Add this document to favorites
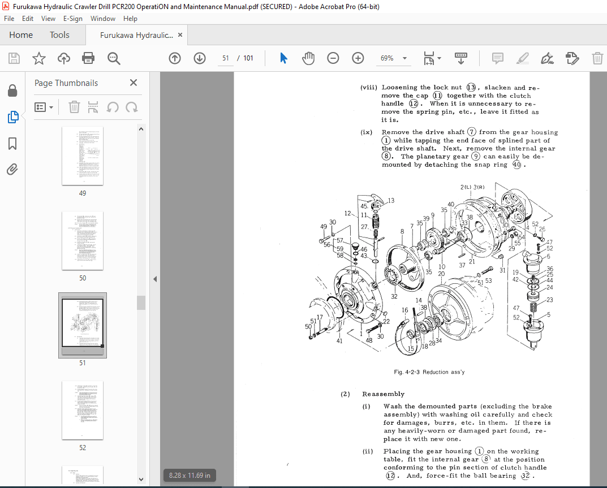Image resolution: width=607 pixels, height=488 pixels. (x=37, y=58)
